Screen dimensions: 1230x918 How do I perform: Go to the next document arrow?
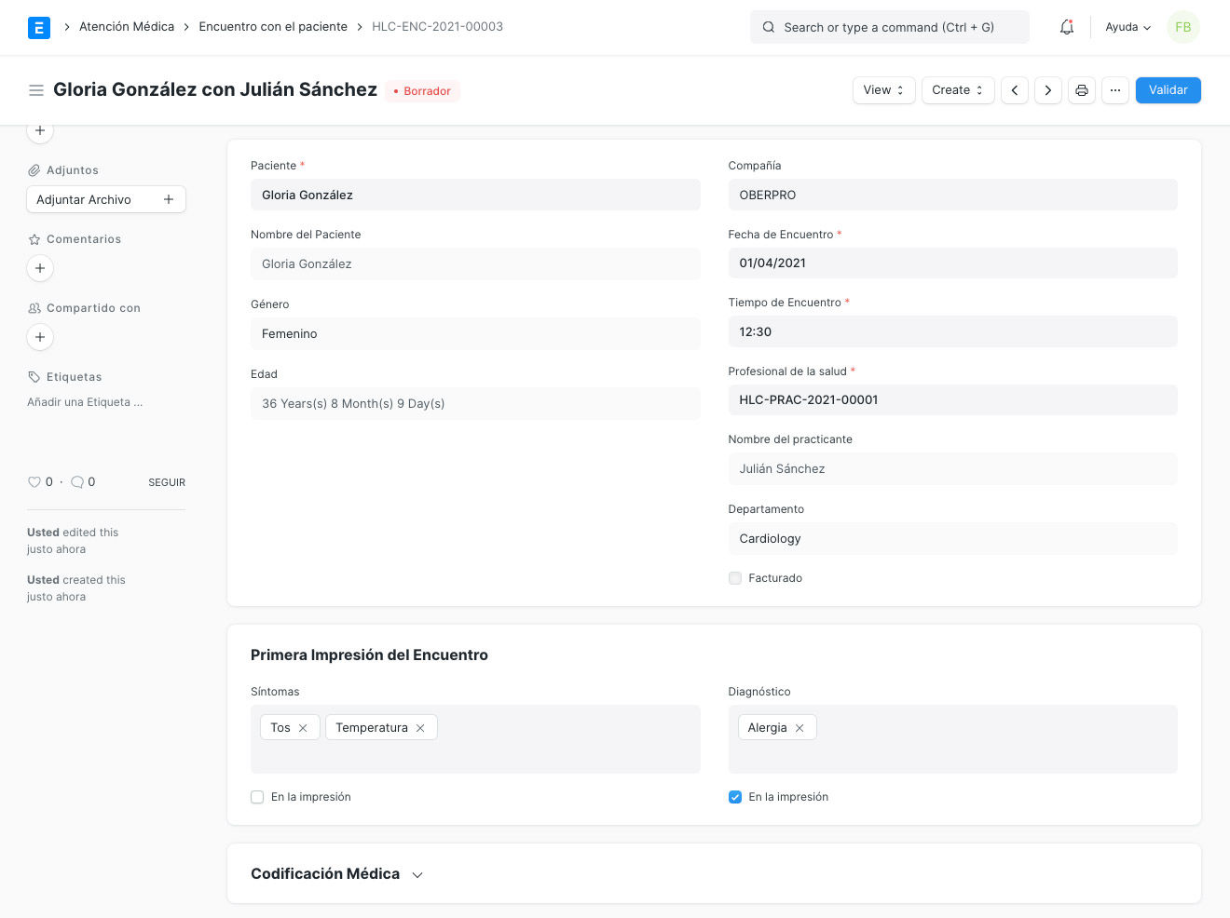(1048, 90)
